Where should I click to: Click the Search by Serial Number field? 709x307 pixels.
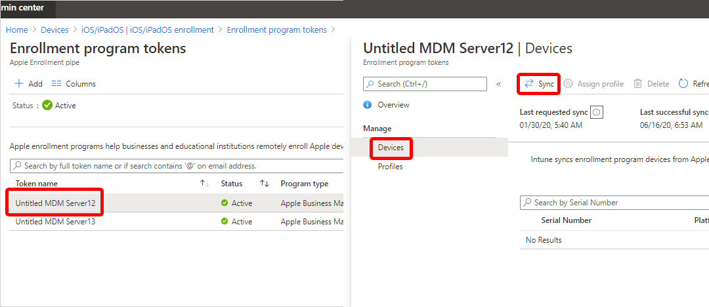pos(614,203)
